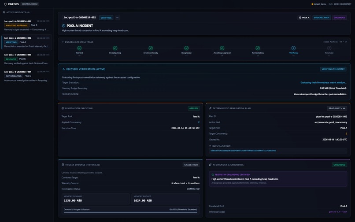Select incident inc-pool-a-20260814-002 in sidebar
355x222 pixels.
point(27,42)
